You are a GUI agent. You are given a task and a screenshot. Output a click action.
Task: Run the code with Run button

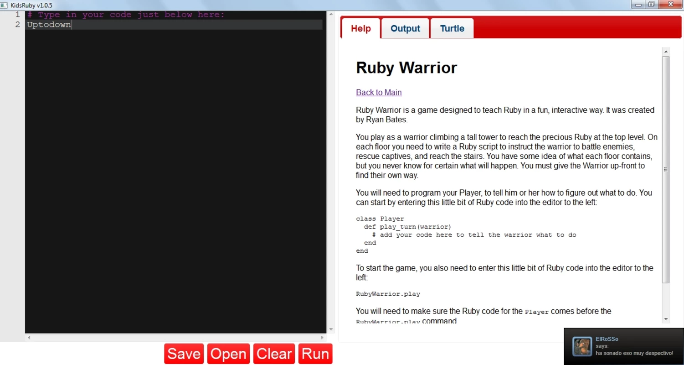coord(315,354)
